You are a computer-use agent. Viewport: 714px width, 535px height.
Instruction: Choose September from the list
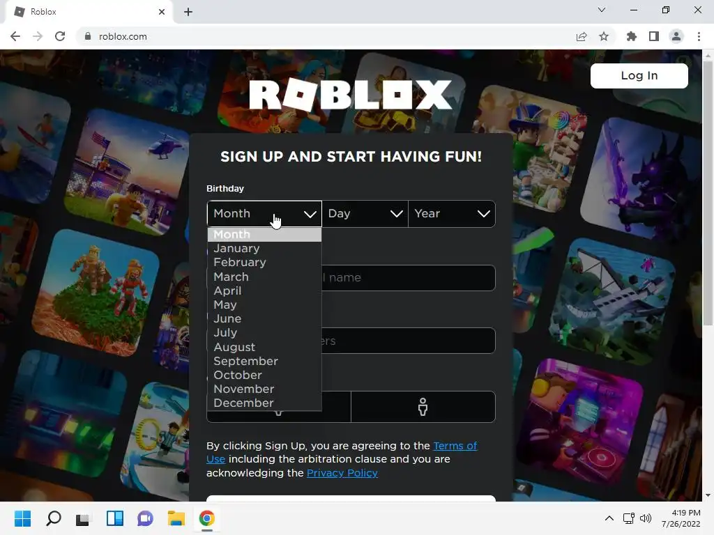click(264, 362)
